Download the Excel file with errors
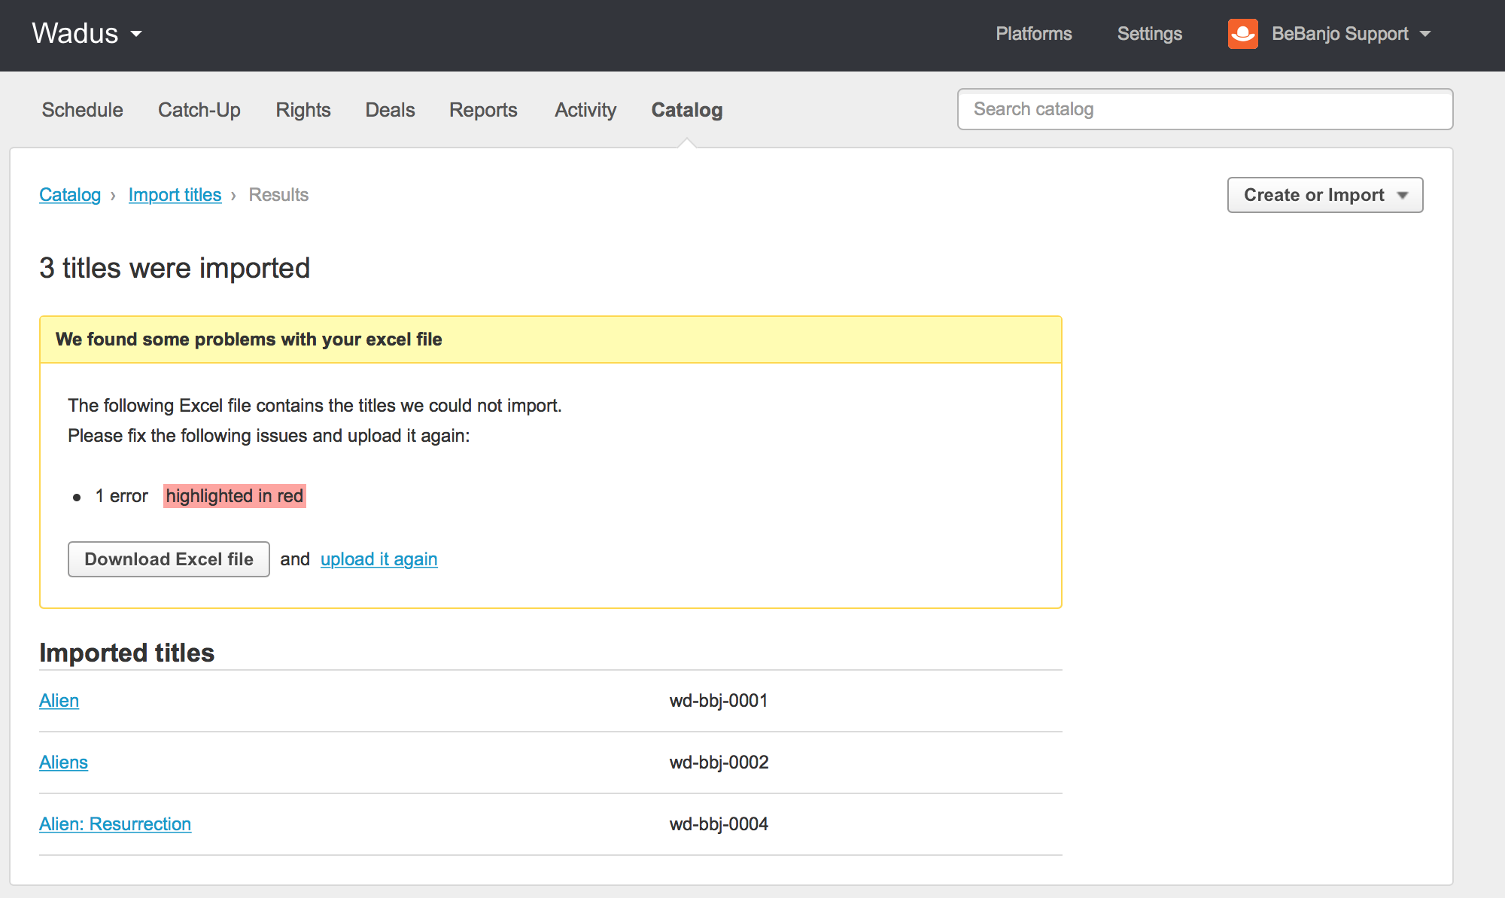Image resolution: width=1505 pixels, height=898 pixels. coord(169,559)
